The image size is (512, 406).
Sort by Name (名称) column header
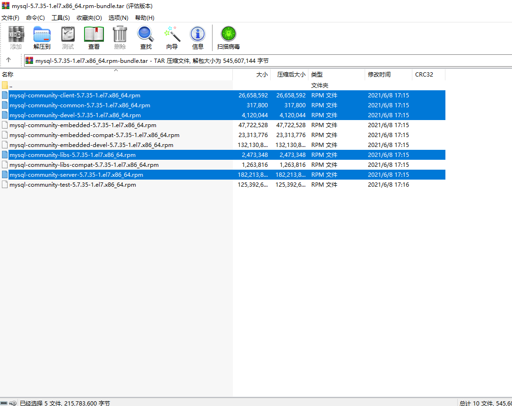116,75
